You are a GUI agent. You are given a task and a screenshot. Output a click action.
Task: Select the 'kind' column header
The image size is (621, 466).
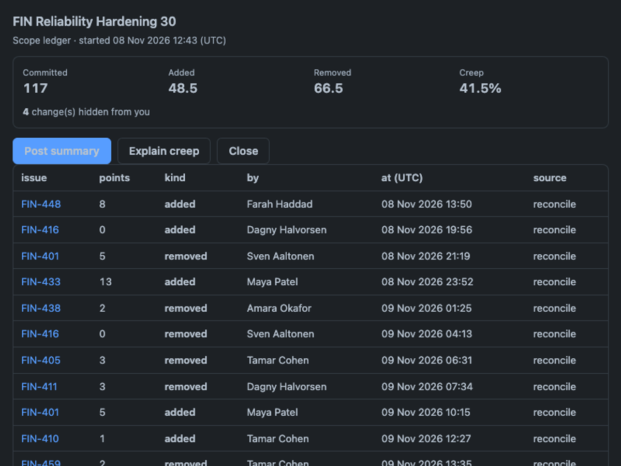point(175,178)
